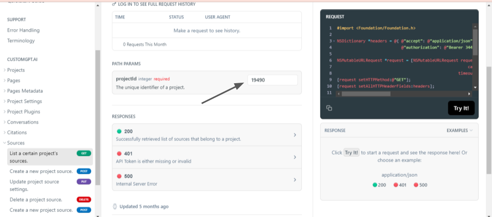Screen dimensions: 492x217
Task: Click the fold arrow on code line 3
Action: [x=335, y=41]
